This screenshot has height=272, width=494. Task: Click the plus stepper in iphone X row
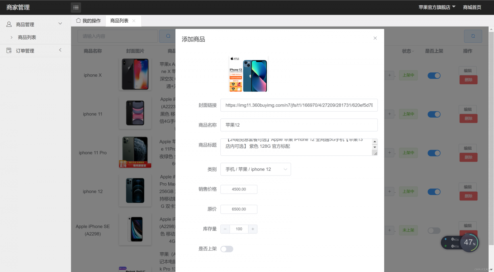click(389, 75)
